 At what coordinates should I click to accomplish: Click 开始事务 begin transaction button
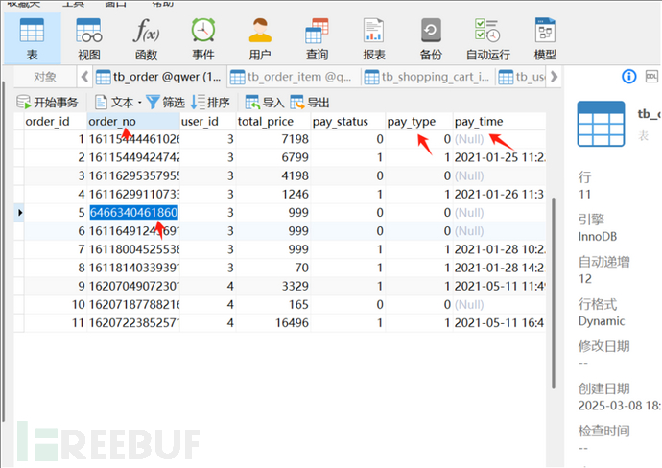(x=47, y=102)
